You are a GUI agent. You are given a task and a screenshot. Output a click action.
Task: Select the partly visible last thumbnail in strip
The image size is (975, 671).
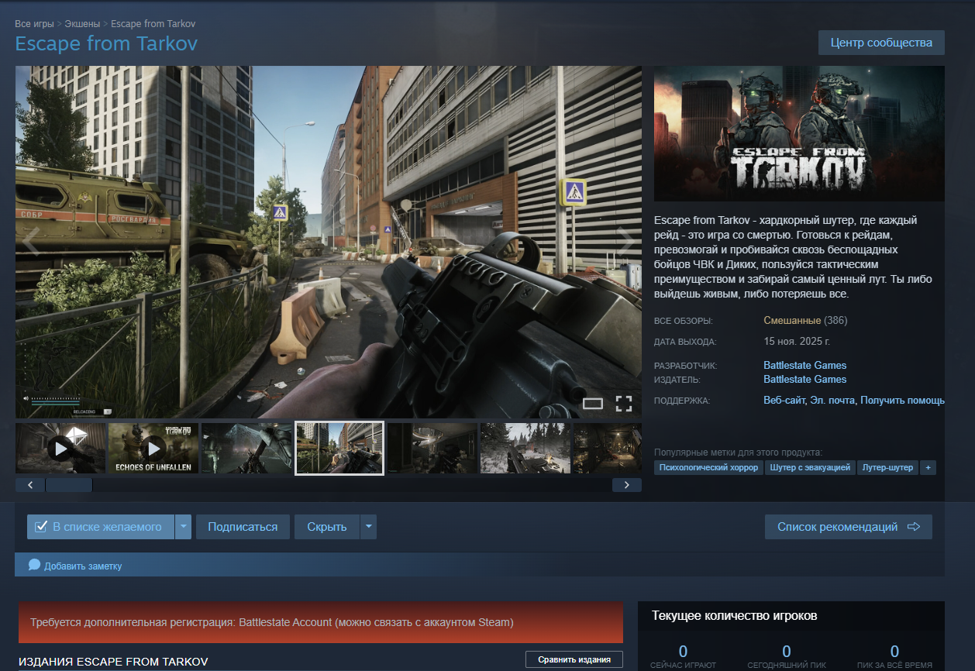pyautogui.click(x=608, y=448)
